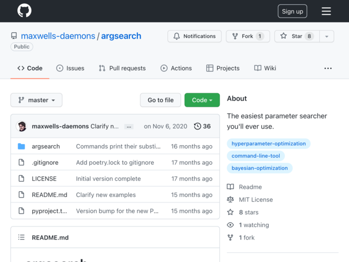
Task: Open the Readme link in About
Action: coord(244,187)
